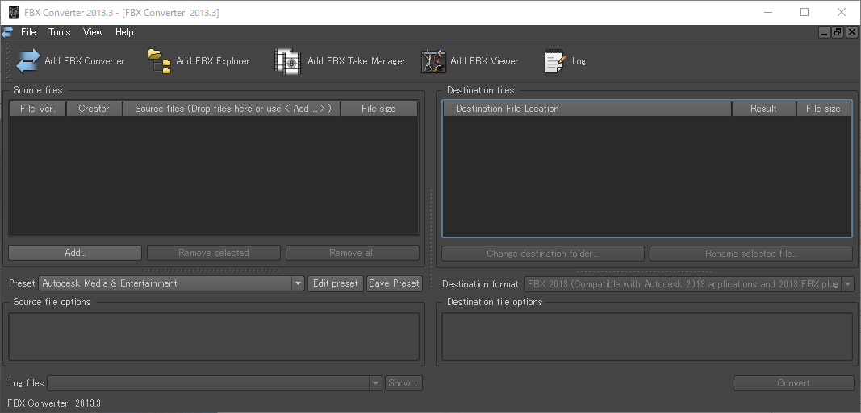This screenshot has height=413, width=861.
Task: Click the Source files drop column header
Action: (231, 109)
